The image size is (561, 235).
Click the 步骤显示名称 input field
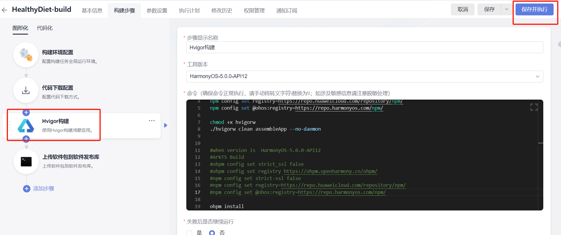365,47
